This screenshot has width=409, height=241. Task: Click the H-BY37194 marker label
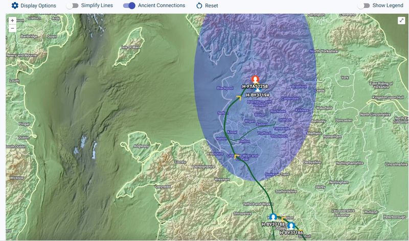(257, 95)
